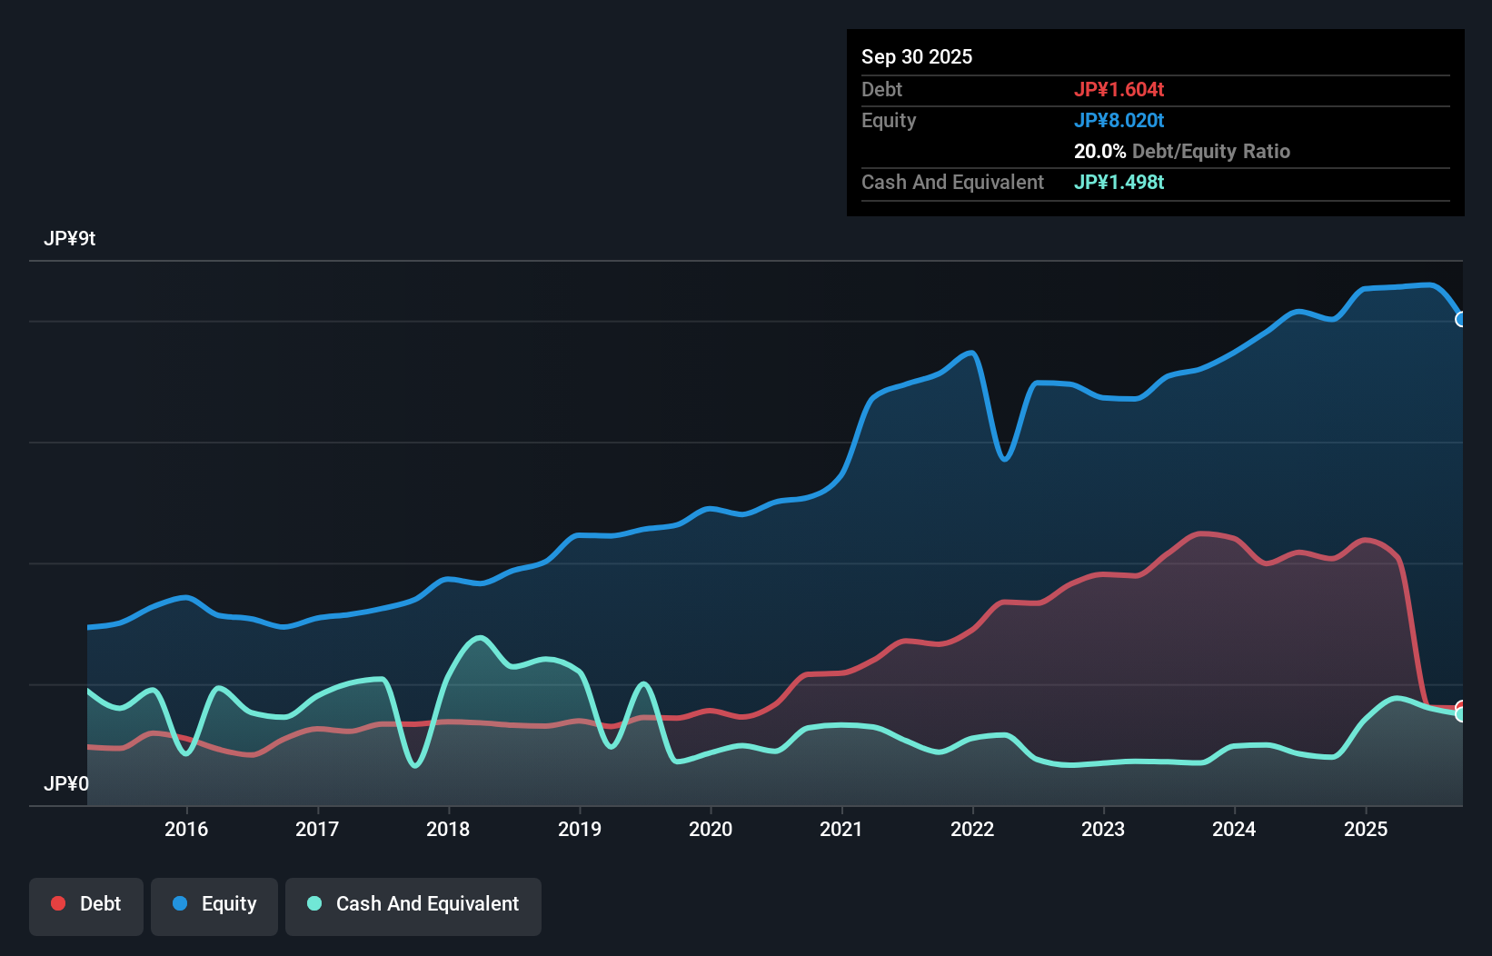
Task: Click the 20.0% Debt/Equity Ratio text
Action: 1182,151
